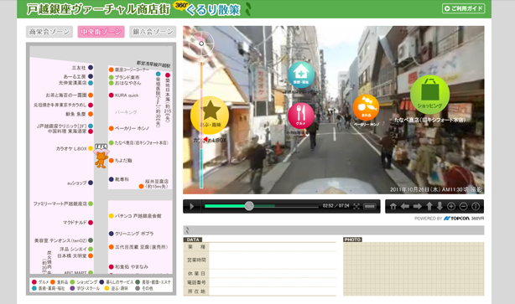Switch to 商栄会ゾーン tab

point(49,32)
